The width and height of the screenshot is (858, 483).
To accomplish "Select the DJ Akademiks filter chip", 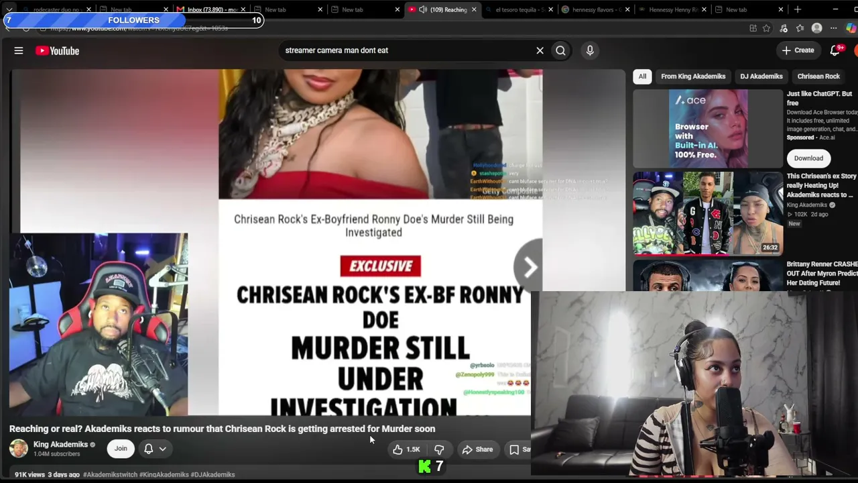I will pyautogui.click(x=761, y=76).
